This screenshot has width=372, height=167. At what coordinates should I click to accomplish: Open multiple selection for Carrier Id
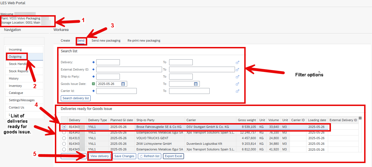237,91
